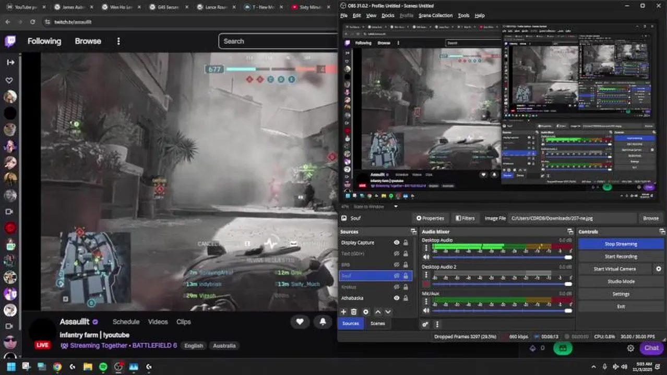The height and width of the screenshot is (375, 667).
Task: Pop out the Sources dock icon
Action: point(413,232)
